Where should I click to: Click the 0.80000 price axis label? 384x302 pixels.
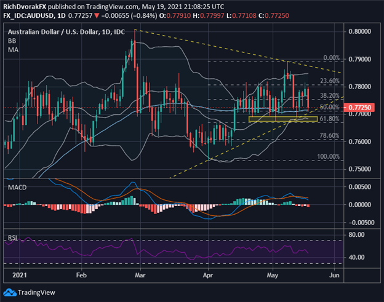click(x=360, y=31)
